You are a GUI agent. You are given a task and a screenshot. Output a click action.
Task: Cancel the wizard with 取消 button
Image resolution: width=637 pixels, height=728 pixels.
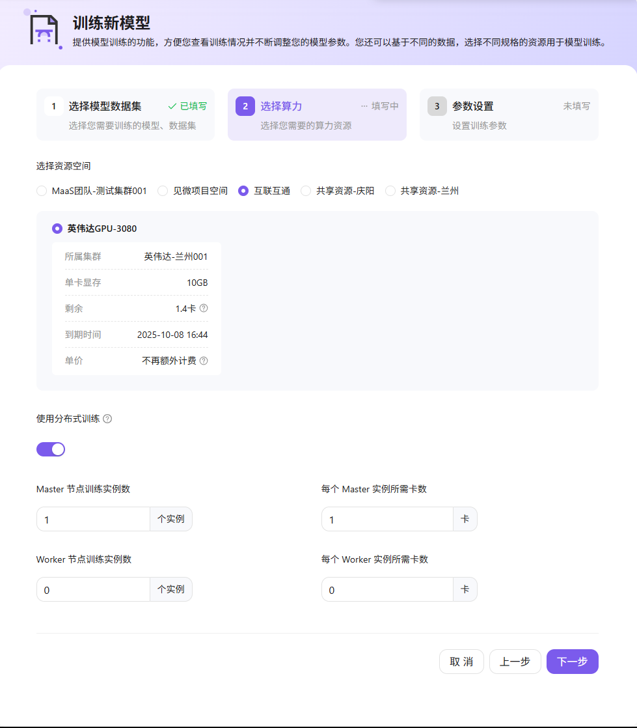461,661
